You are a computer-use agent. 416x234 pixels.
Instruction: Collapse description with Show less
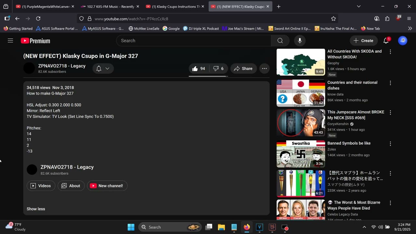36,209
